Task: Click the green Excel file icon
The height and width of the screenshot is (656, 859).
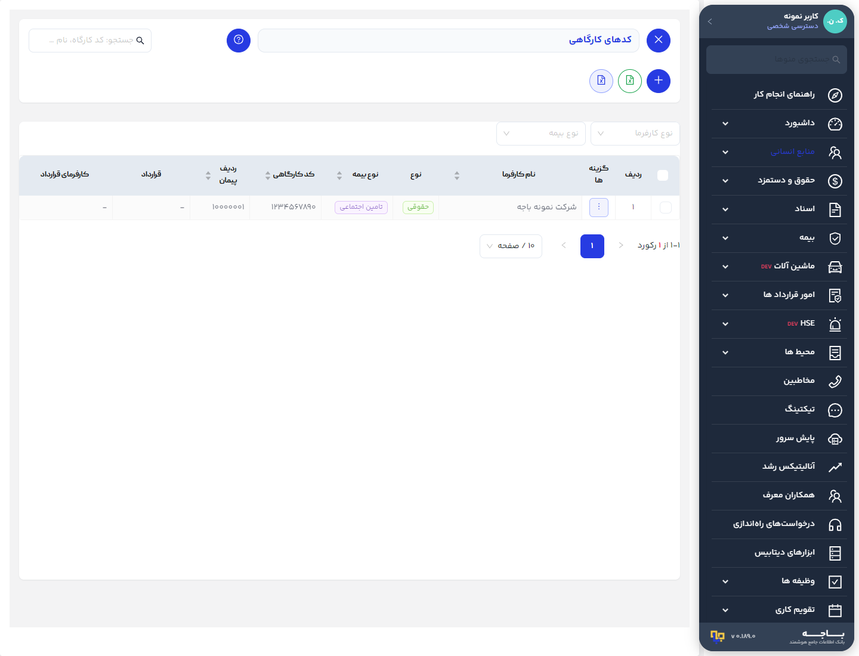Action: tap(630, 81)
